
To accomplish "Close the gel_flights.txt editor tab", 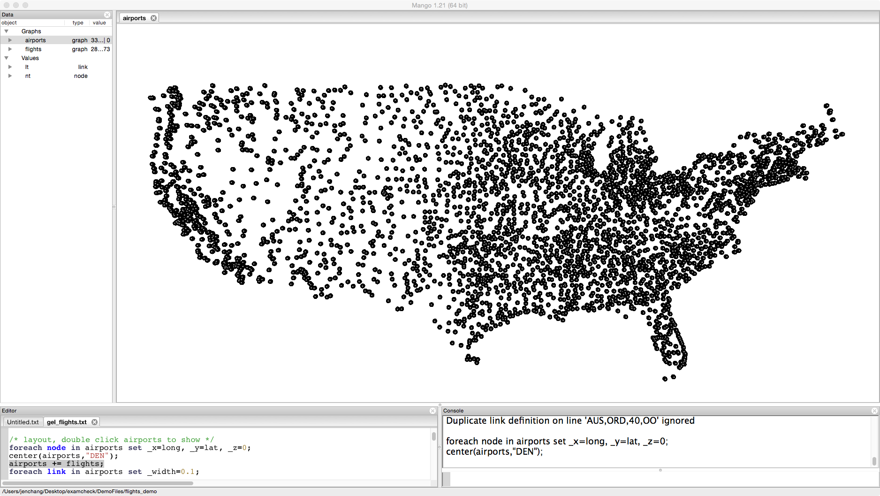I will [x=94, y=422].
